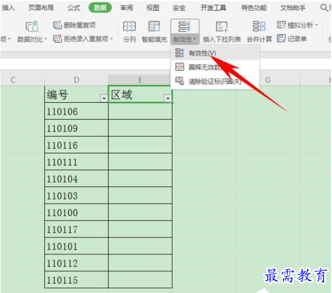Screen dimensions: 332x293
Task: Click cell containing 110103
Action: (x=76, y=196)
